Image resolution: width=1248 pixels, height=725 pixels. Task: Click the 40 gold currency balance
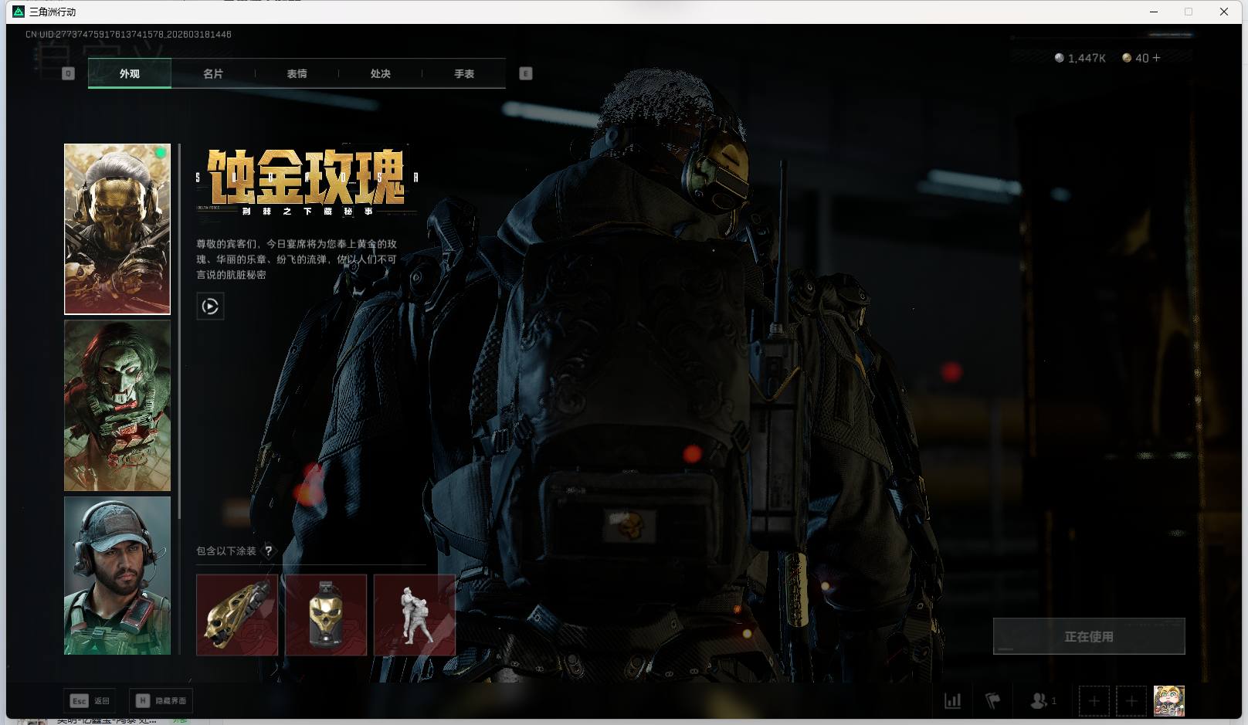1141,58
